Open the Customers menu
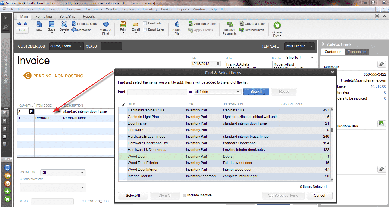 click(x=94, y=9)
